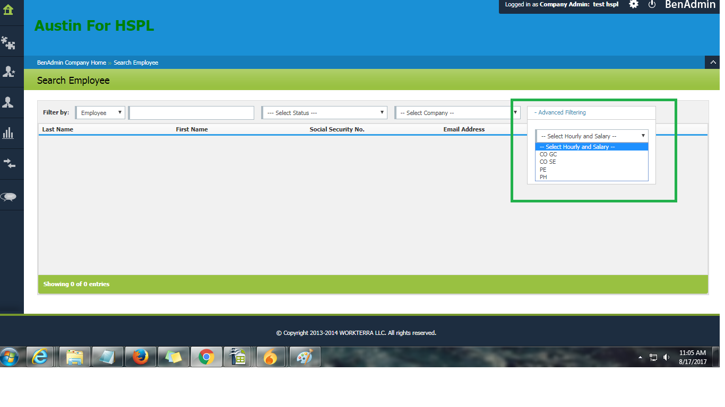The width and height of the screenshot is (725, 407).
Task: Click the transfer arrows sidebar icon
Action: (8, 164)
